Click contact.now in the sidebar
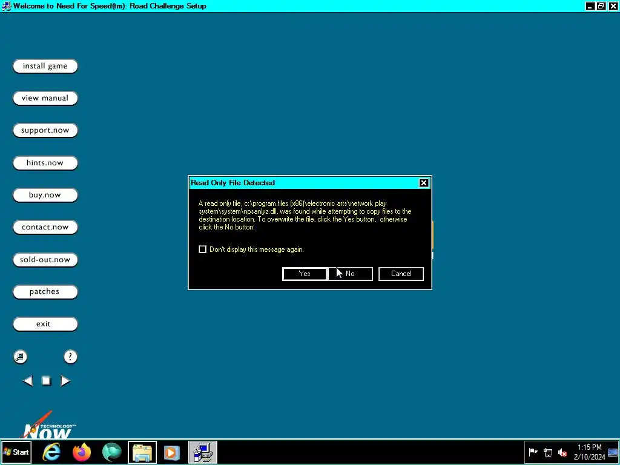 pos(45,227)
